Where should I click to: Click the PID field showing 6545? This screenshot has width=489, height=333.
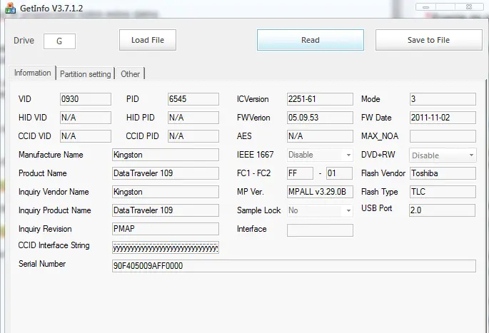pyautogui.click(x=193, y=99)
